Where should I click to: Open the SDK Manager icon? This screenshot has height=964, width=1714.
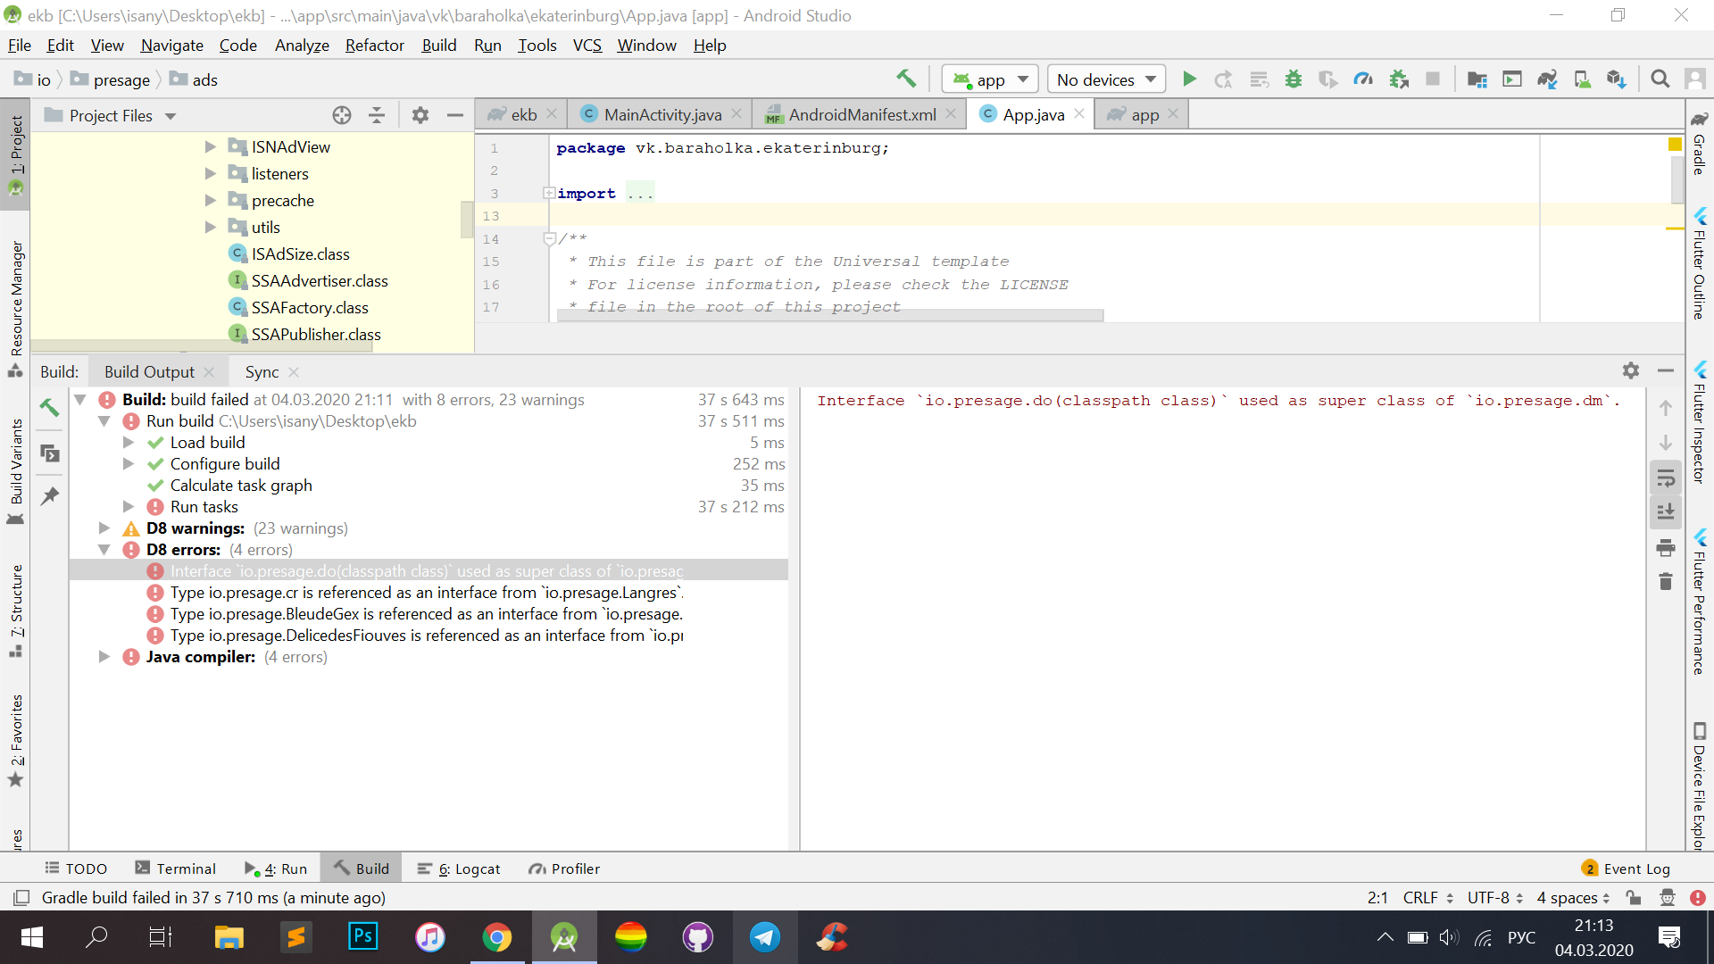pyautogui.click(x=1617, y=79)
